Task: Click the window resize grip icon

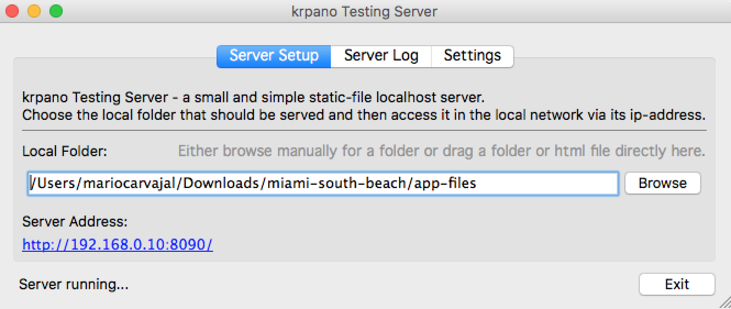Action: pyautogui.click(x=724, y=302)
